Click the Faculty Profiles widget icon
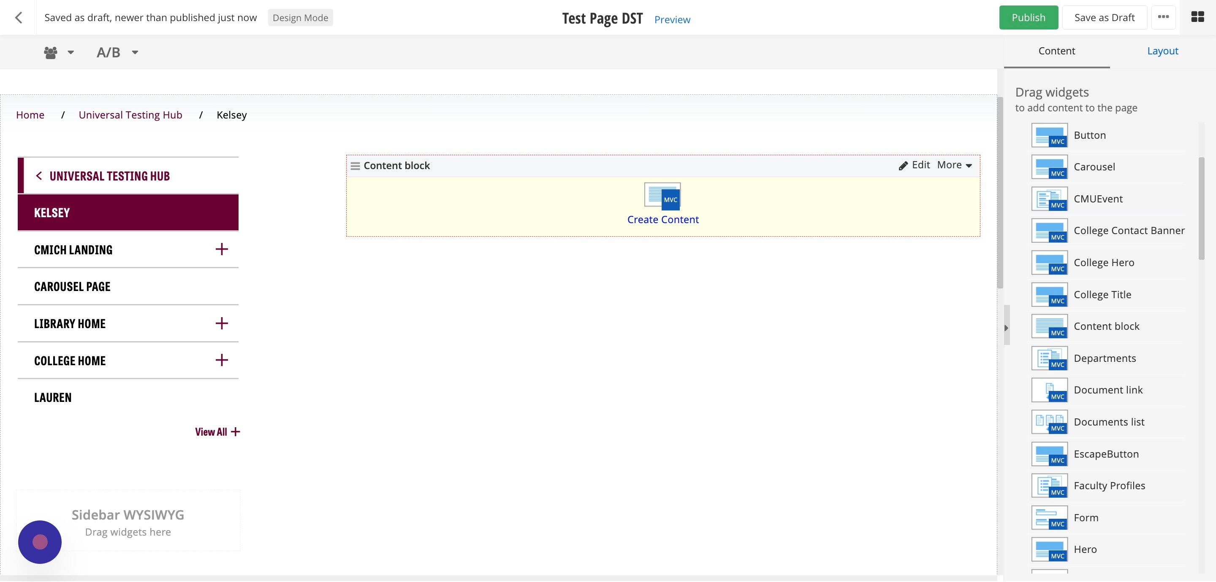 pyautogui.click(x=1050, y=485)
